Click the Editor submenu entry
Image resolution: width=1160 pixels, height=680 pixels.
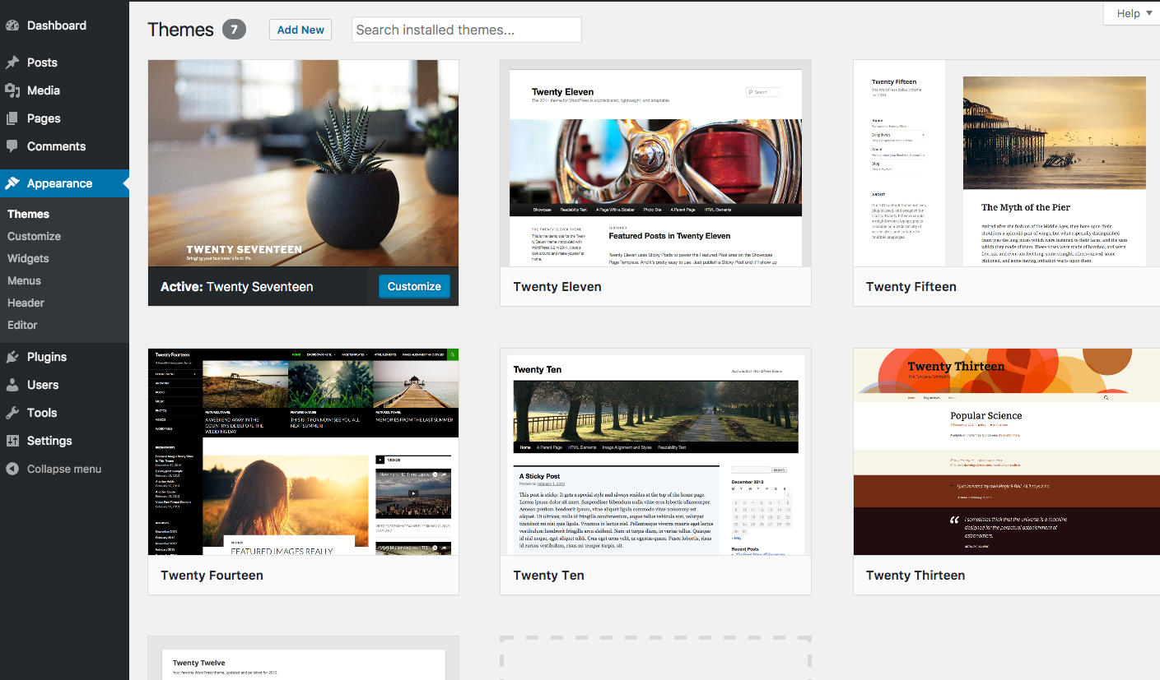pyautogui.click(x=22, y=325)
